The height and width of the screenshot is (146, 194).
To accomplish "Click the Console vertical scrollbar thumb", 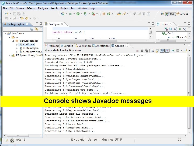I will [189, 93].
